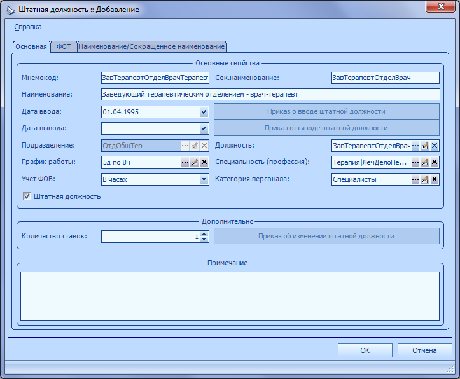The image size is (460, 379).
Task: Open lookup ellipsis for Специальность (профессия)
Action: 415,162
